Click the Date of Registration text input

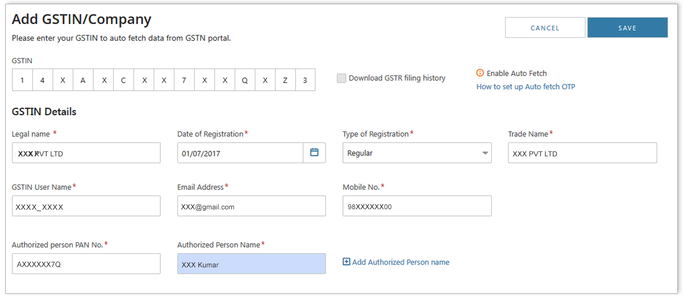click(240, 153)
